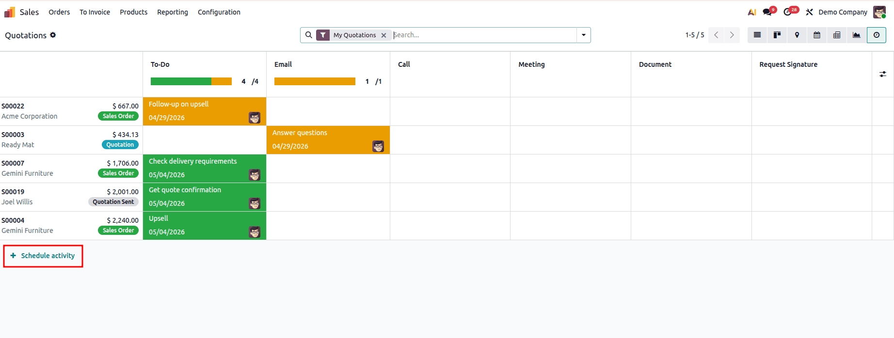Remove the My Quotations filter
This screenshot has width=894, height=338.
[383, 35]
